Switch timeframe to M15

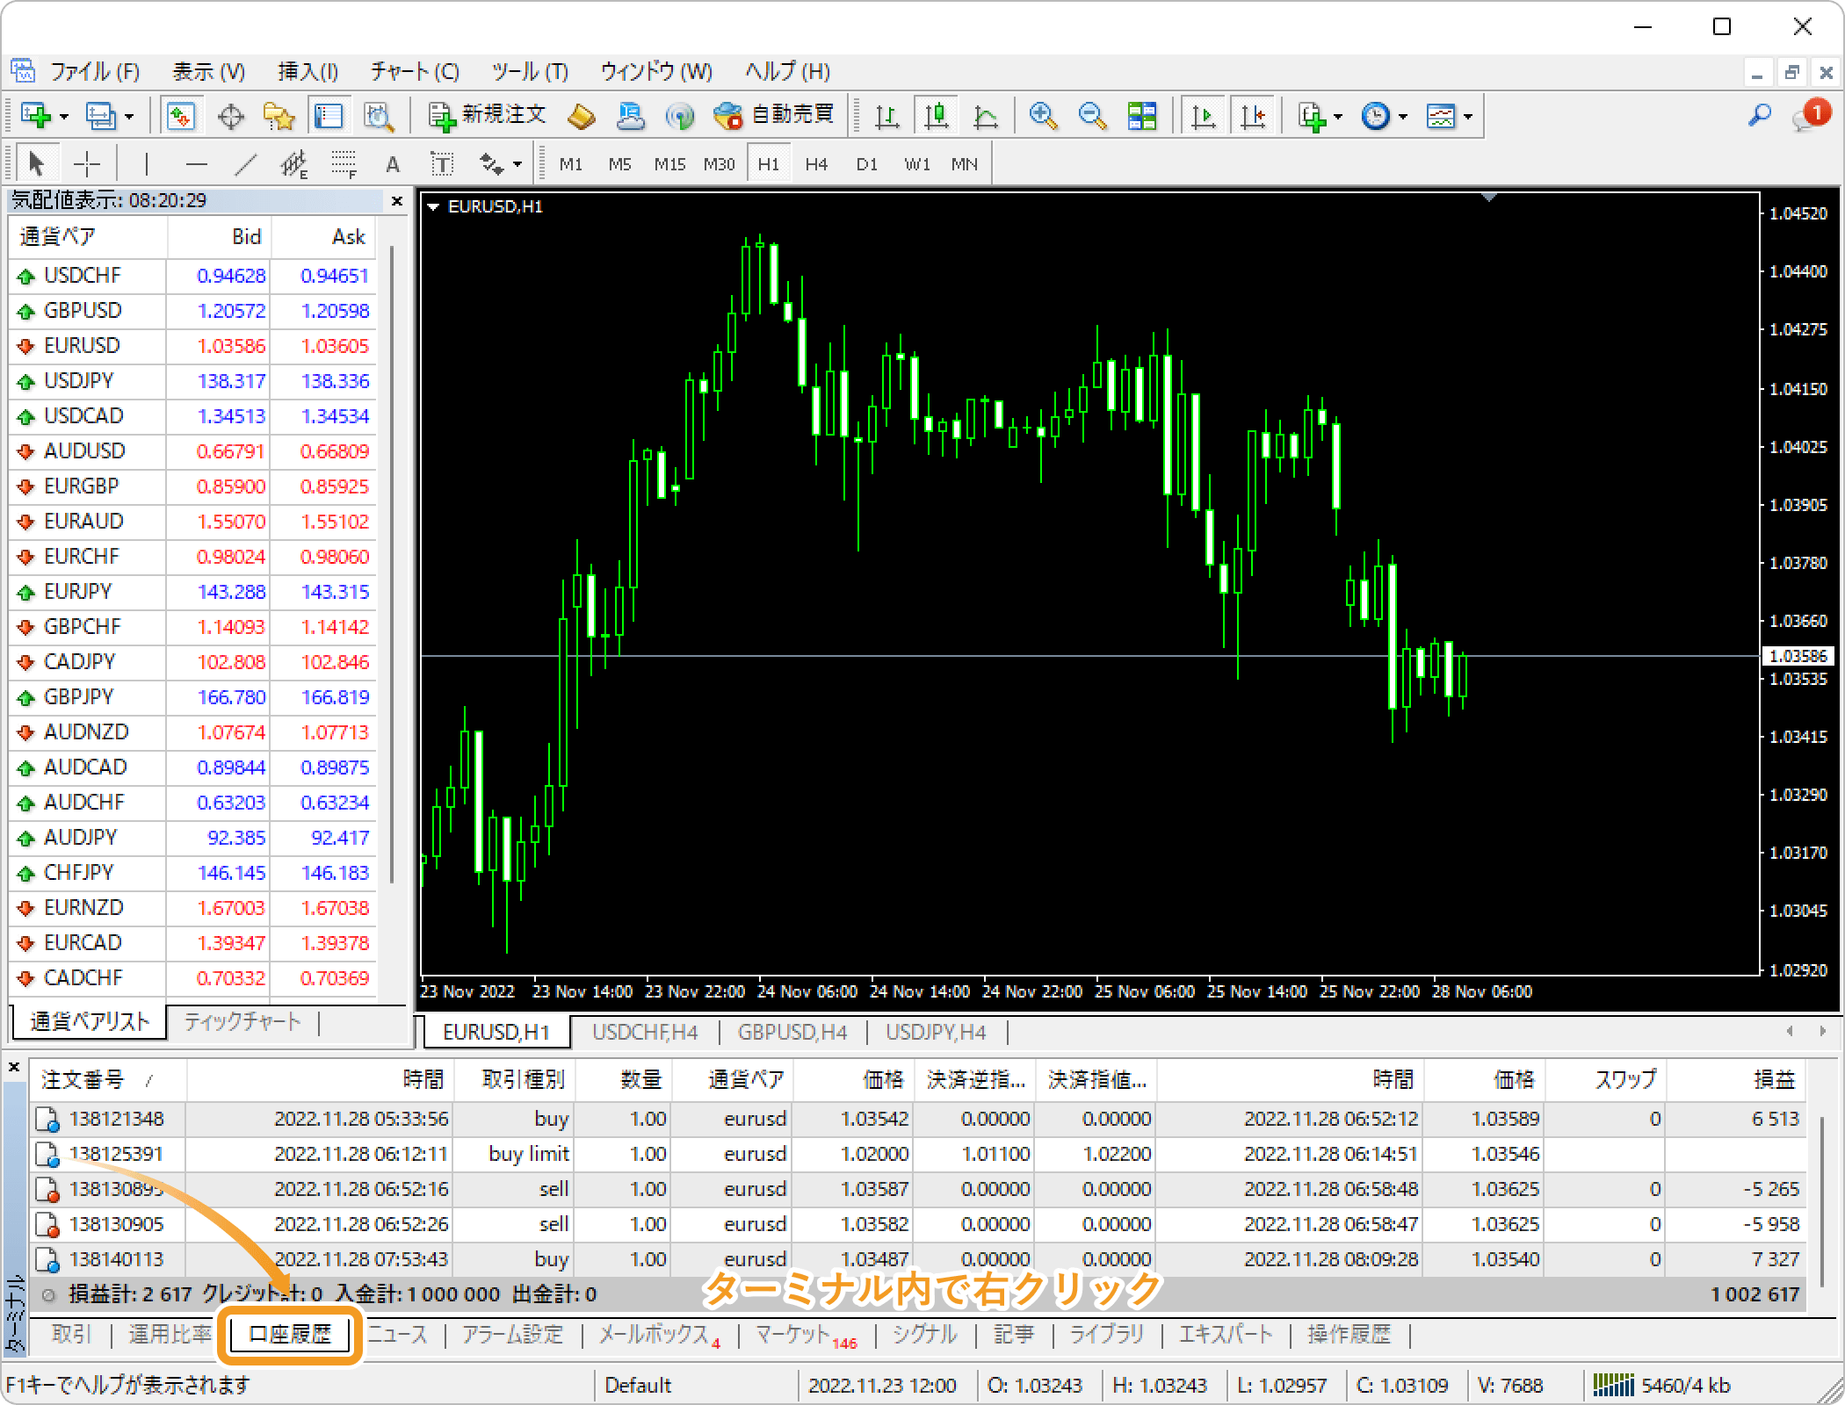(669, 164)
